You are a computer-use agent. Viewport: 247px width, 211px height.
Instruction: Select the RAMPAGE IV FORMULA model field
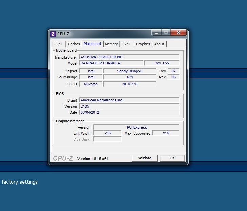(111, 63)
